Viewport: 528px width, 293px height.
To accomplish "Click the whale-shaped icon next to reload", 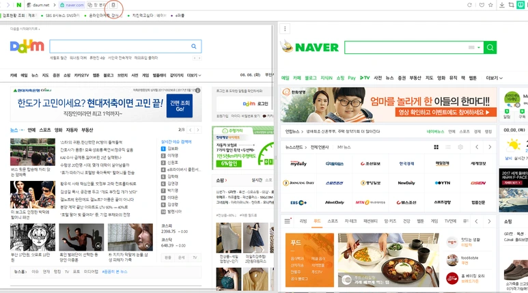I will (482, 5).
